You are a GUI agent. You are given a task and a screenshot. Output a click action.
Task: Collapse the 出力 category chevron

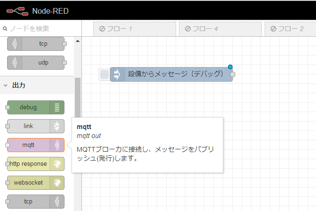click(x=6, y=85)
